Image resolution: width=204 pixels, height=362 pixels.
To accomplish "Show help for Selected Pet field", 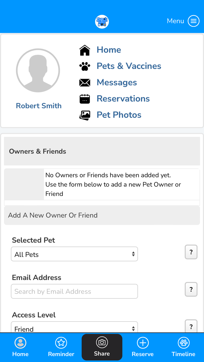I will tap(191, 252).
